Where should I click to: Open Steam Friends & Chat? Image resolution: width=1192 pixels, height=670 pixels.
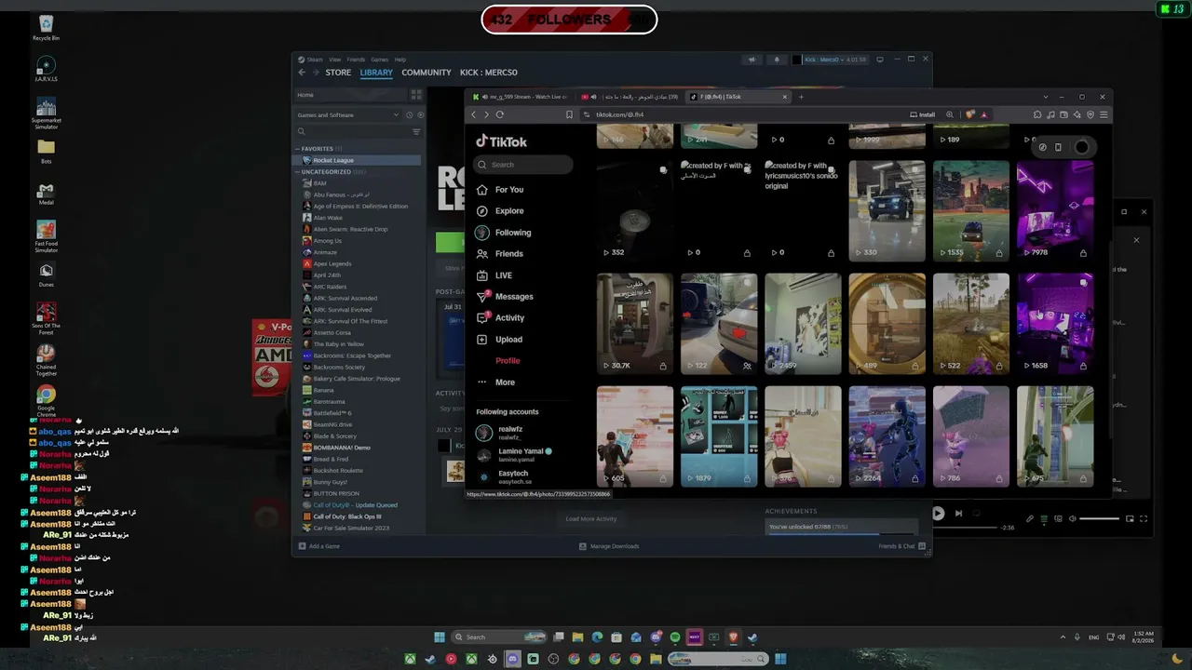click(901, 546)
